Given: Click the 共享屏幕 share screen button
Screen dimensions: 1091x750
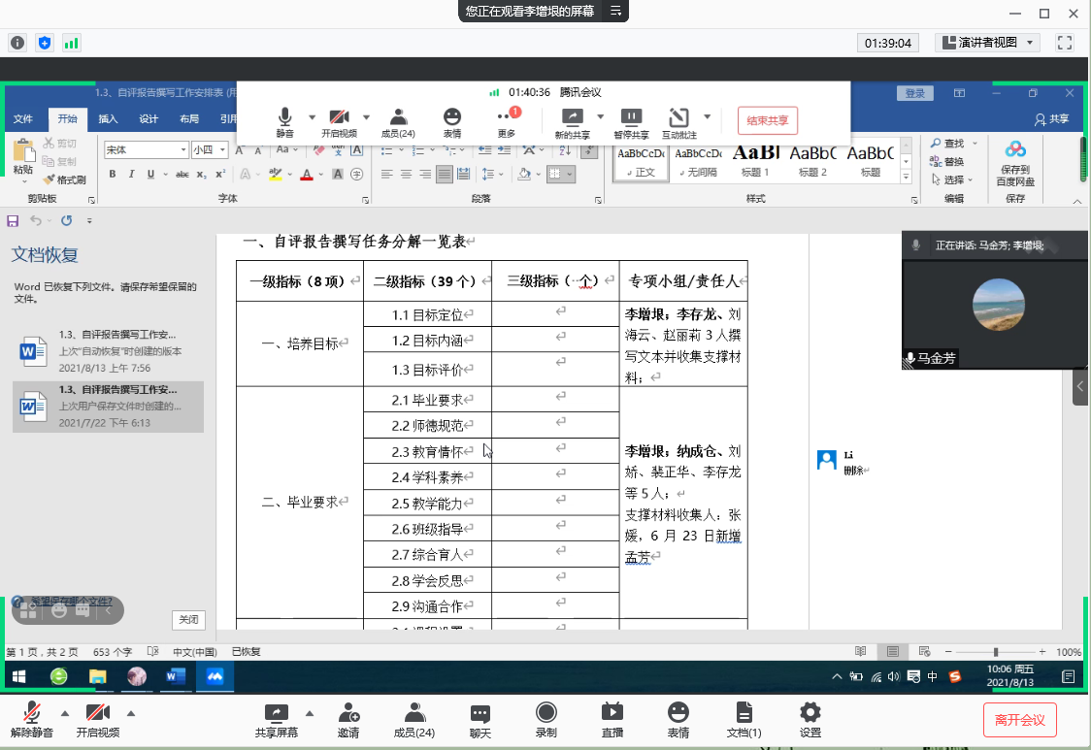Looking at the screenshot, I should tap(277, 719).
